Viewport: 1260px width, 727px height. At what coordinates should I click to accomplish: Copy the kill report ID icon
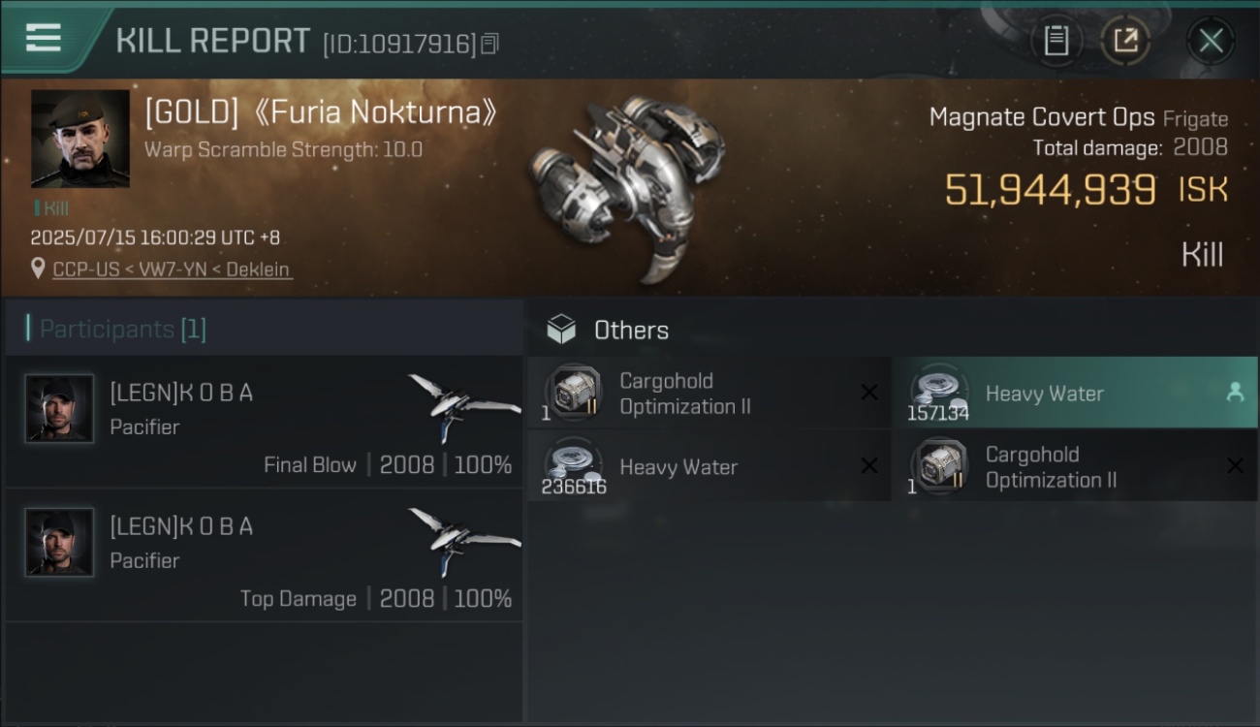pos(489,44)
